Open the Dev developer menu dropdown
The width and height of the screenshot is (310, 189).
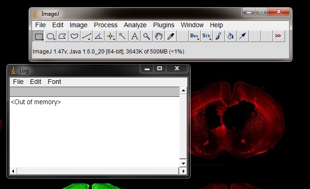194,36
